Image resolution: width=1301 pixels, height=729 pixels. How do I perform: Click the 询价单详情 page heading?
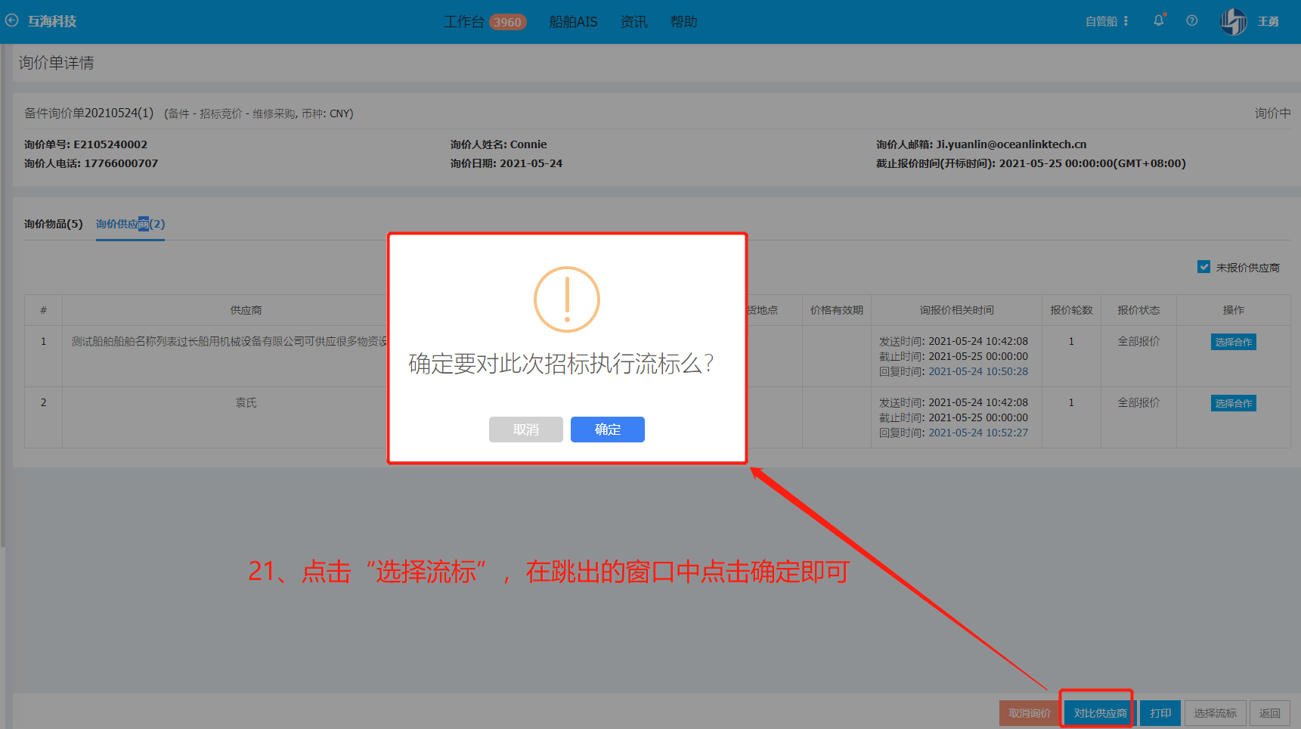point(56,63)
